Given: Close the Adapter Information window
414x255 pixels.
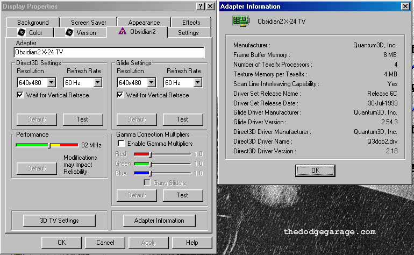Looking at the screenshot, I should click(x=405, y=6).
